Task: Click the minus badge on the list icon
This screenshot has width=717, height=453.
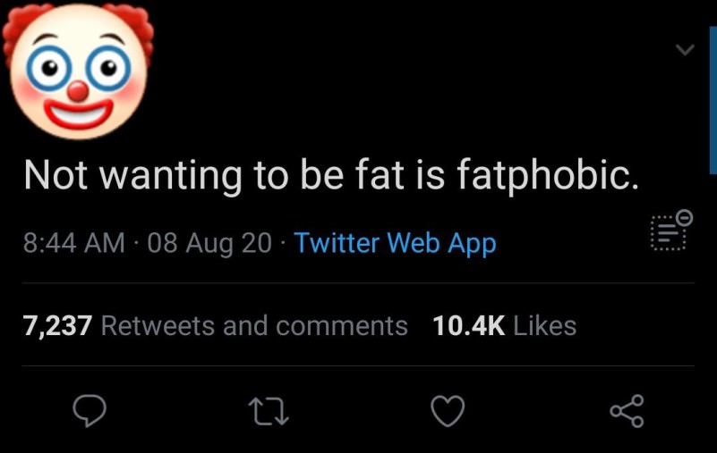Action: [685, 216]
